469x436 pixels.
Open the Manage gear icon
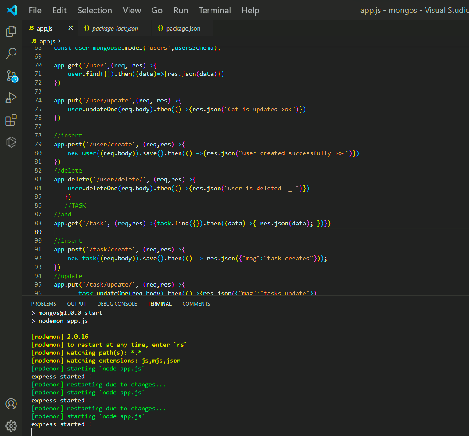pos(11,426)
